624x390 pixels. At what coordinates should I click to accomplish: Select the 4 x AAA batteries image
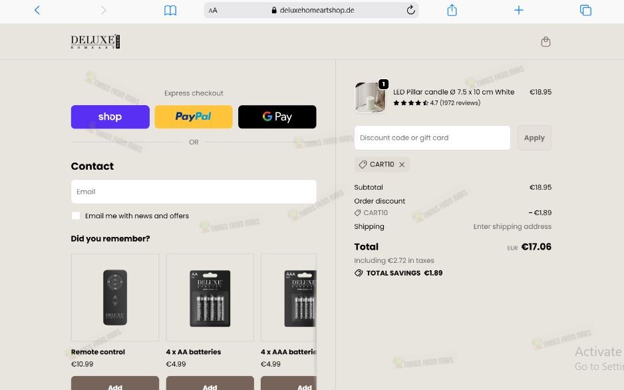[x=289, y=297]
